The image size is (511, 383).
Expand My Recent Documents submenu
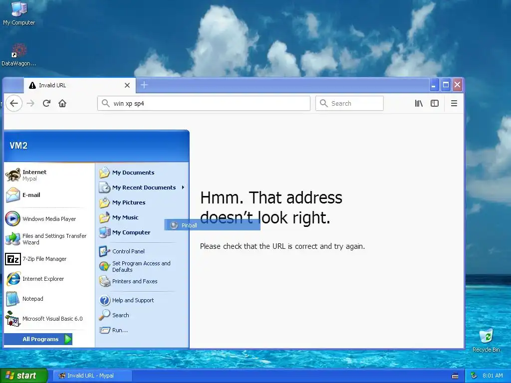click(142, 188)
